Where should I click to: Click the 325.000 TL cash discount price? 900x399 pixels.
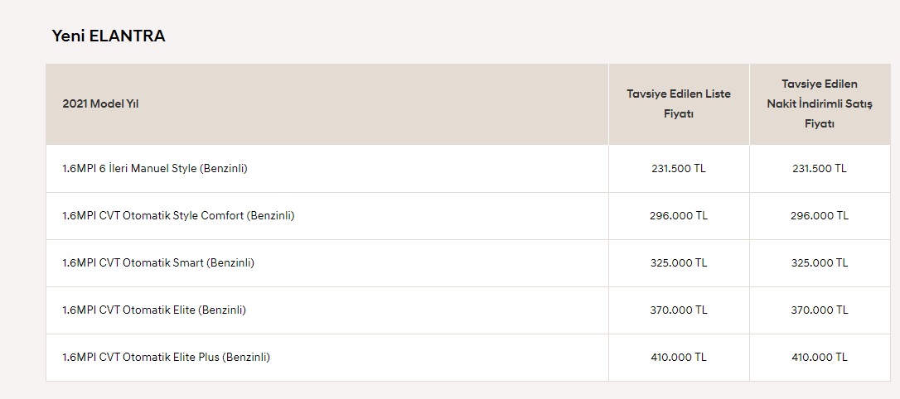819,263
